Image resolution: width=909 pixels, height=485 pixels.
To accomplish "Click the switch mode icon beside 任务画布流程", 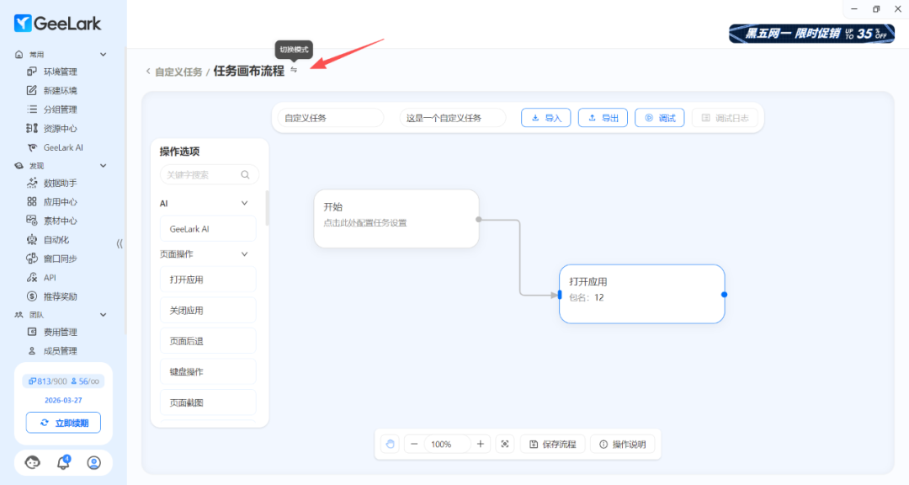I will [294, 70].
